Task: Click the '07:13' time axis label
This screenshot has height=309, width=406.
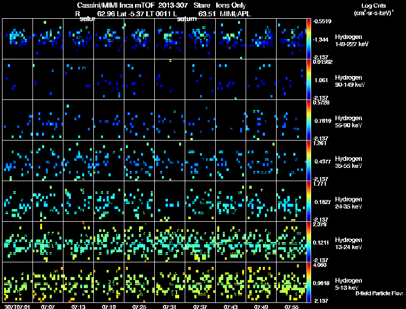Action: [x=78, y=306]
